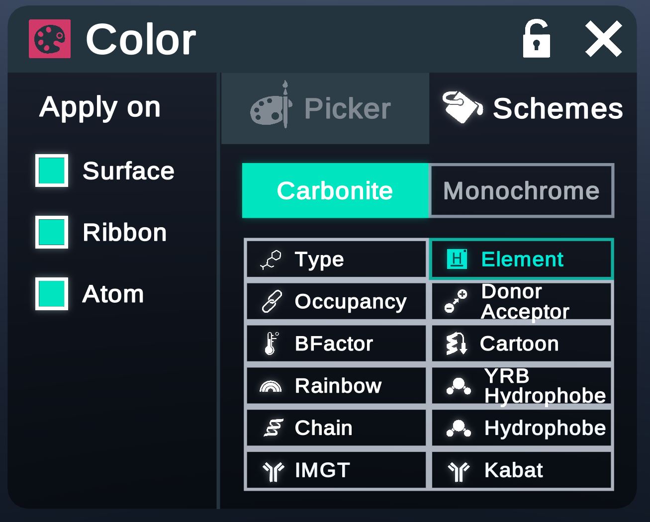Image resolution: width=650 pixels, height=522 pixels.
Task: Toggle the Surface checkbox
Action: tap(51, 171)
